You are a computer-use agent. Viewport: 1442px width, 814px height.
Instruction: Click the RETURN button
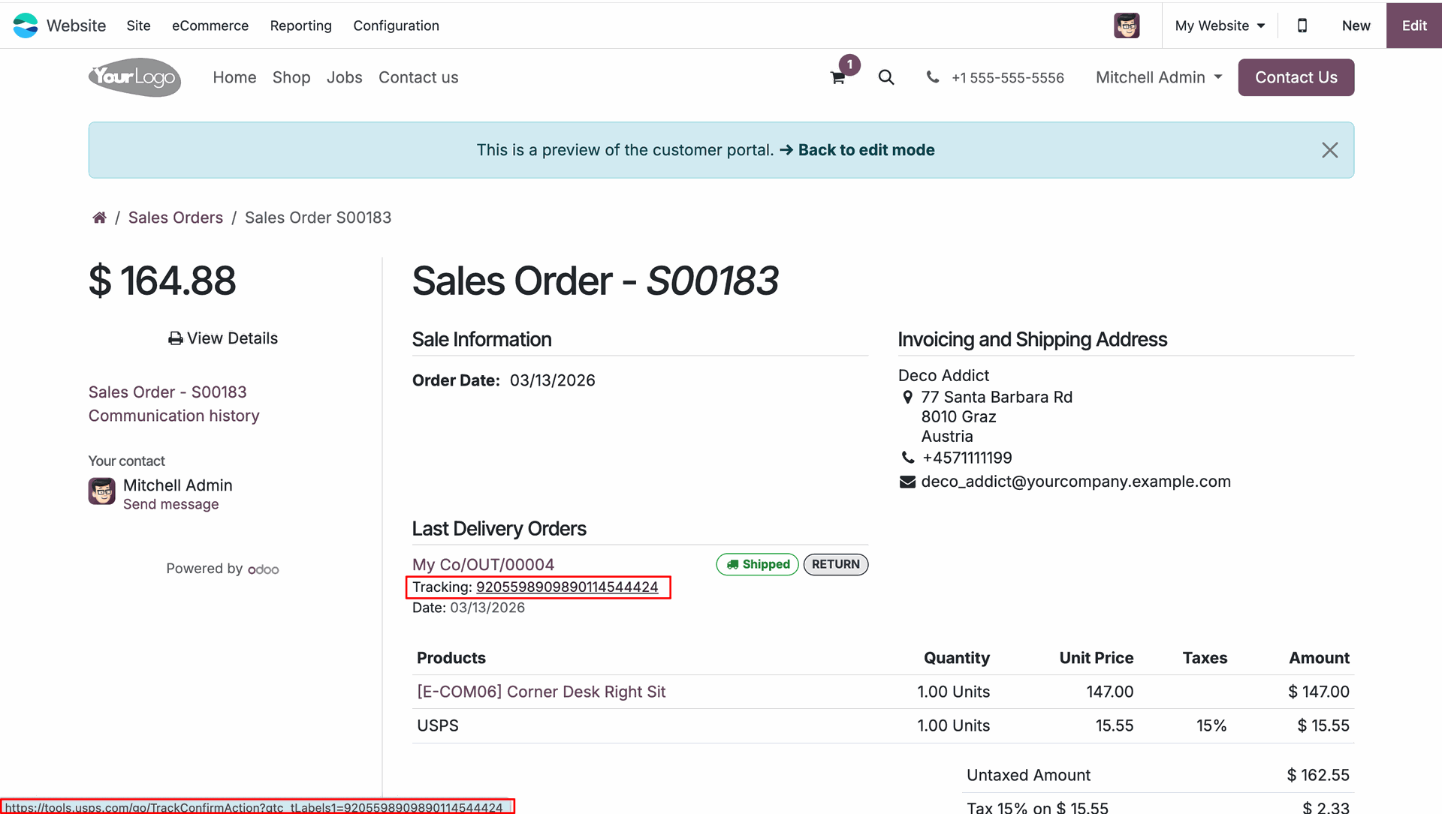pyautogui.click(x=836, y=564)
